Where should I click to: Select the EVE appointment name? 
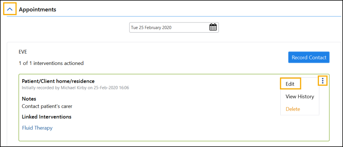pyautogui.click(x=23, y=52)
